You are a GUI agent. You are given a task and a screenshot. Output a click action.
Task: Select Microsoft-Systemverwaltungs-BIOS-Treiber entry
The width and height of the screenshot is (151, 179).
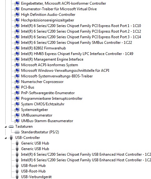[57, 76]
